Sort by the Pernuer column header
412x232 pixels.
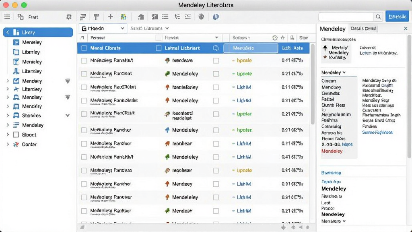click(x=98, y=37)
